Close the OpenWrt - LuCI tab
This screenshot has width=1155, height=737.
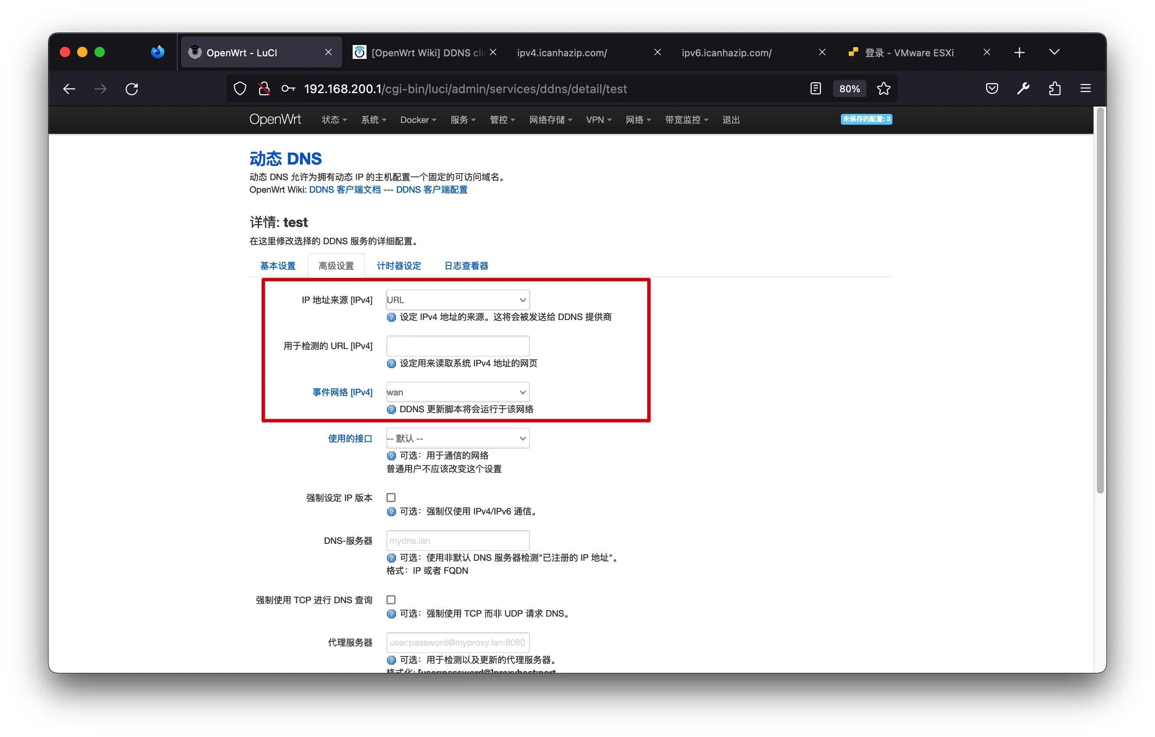coord(328,52)
